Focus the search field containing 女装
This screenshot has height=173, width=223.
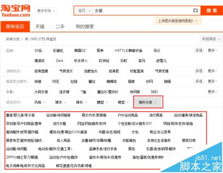(143, 11)
